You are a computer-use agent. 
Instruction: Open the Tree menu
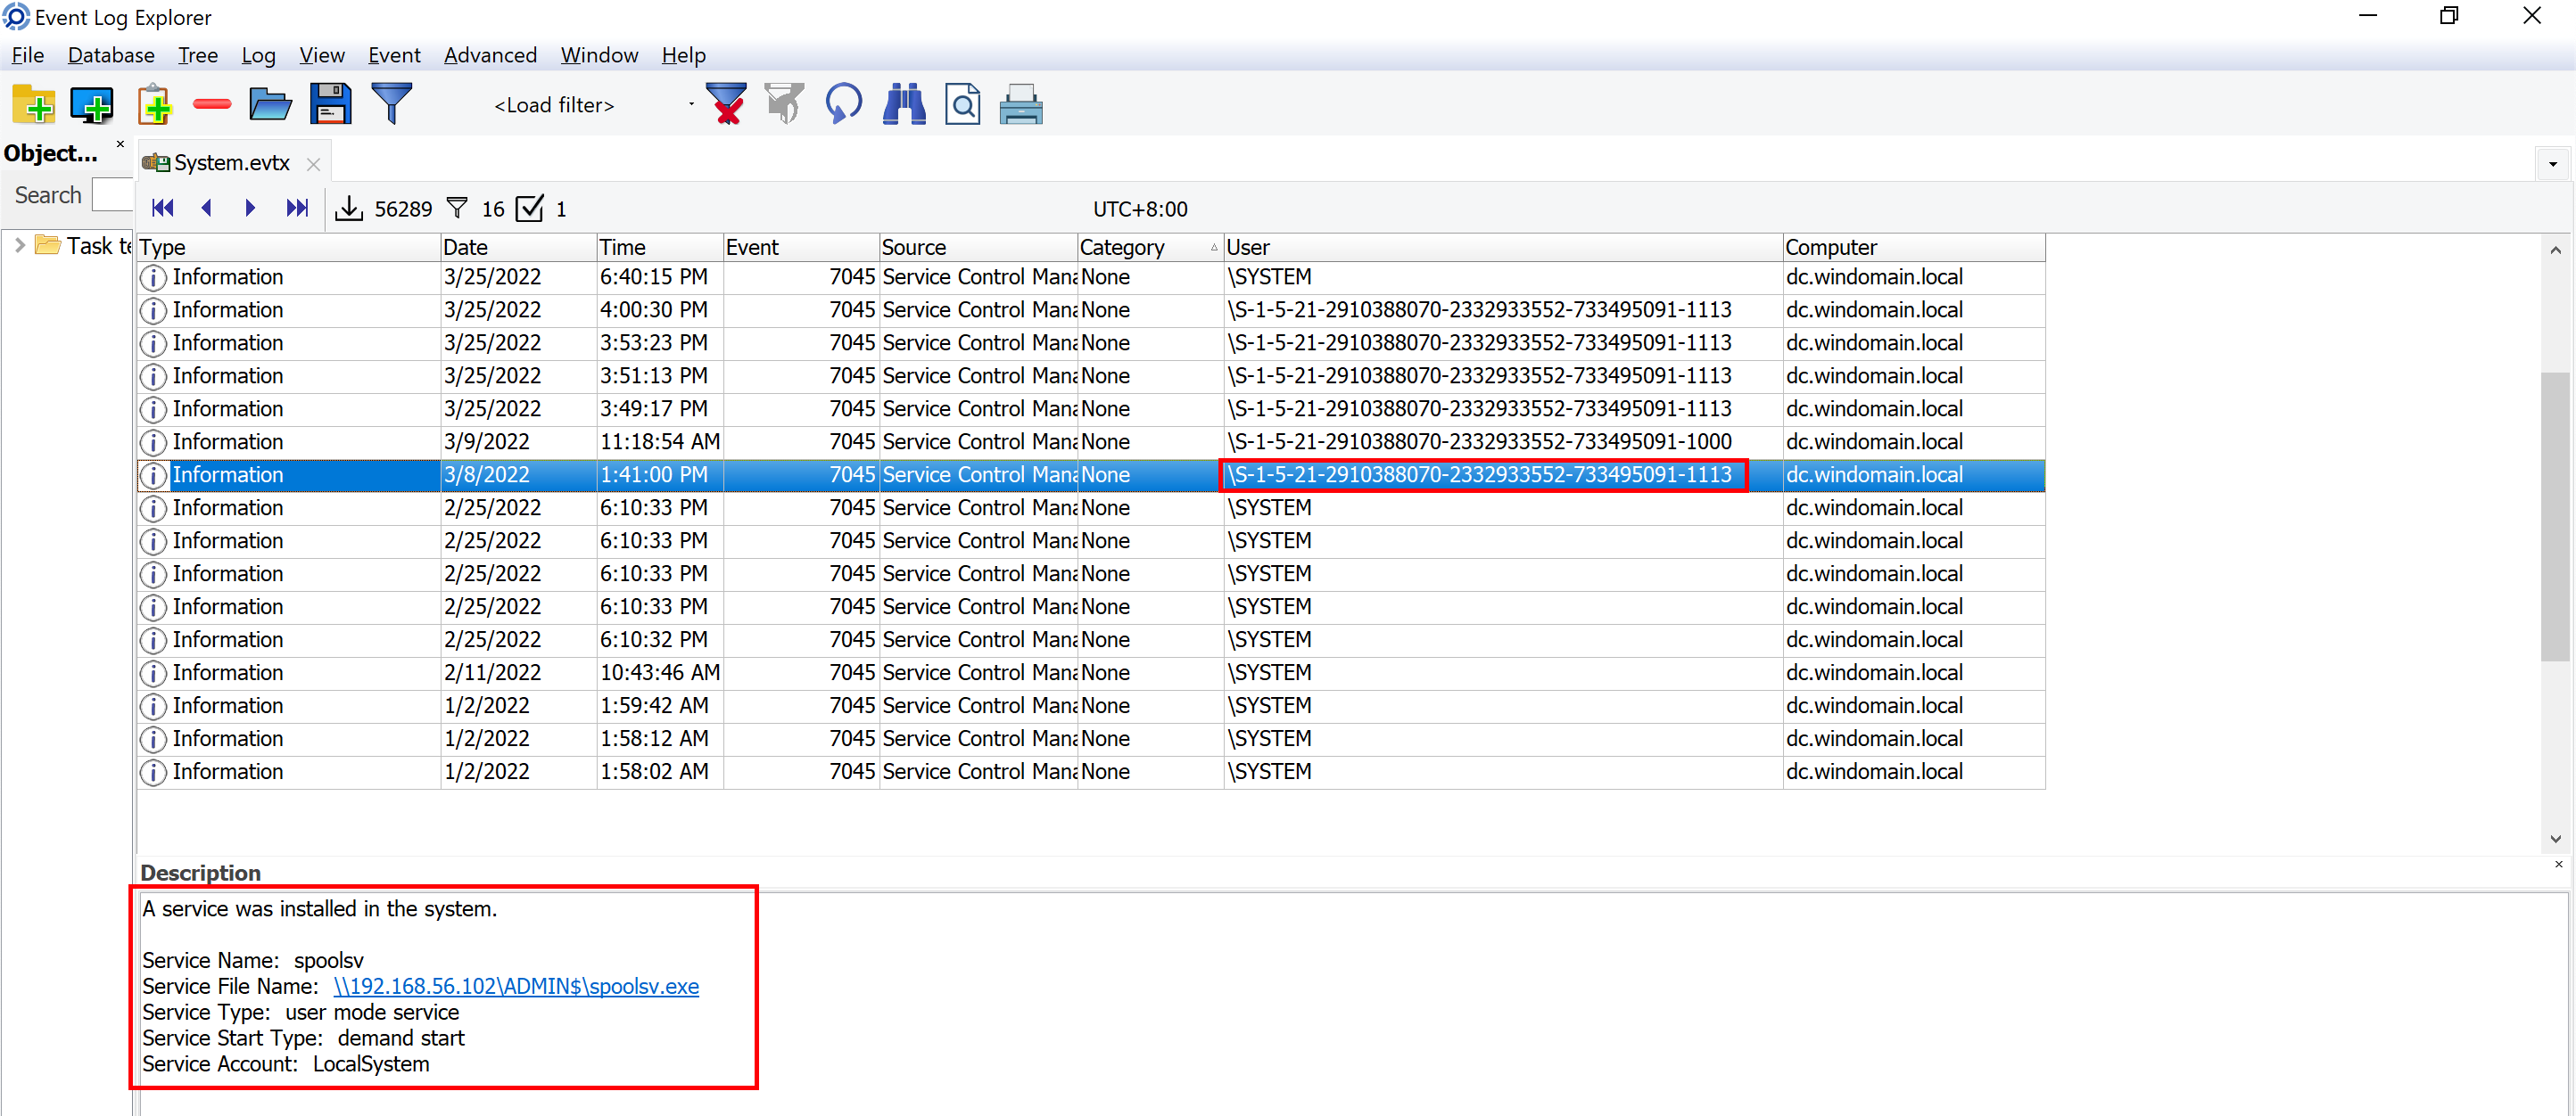click(198, 55)
